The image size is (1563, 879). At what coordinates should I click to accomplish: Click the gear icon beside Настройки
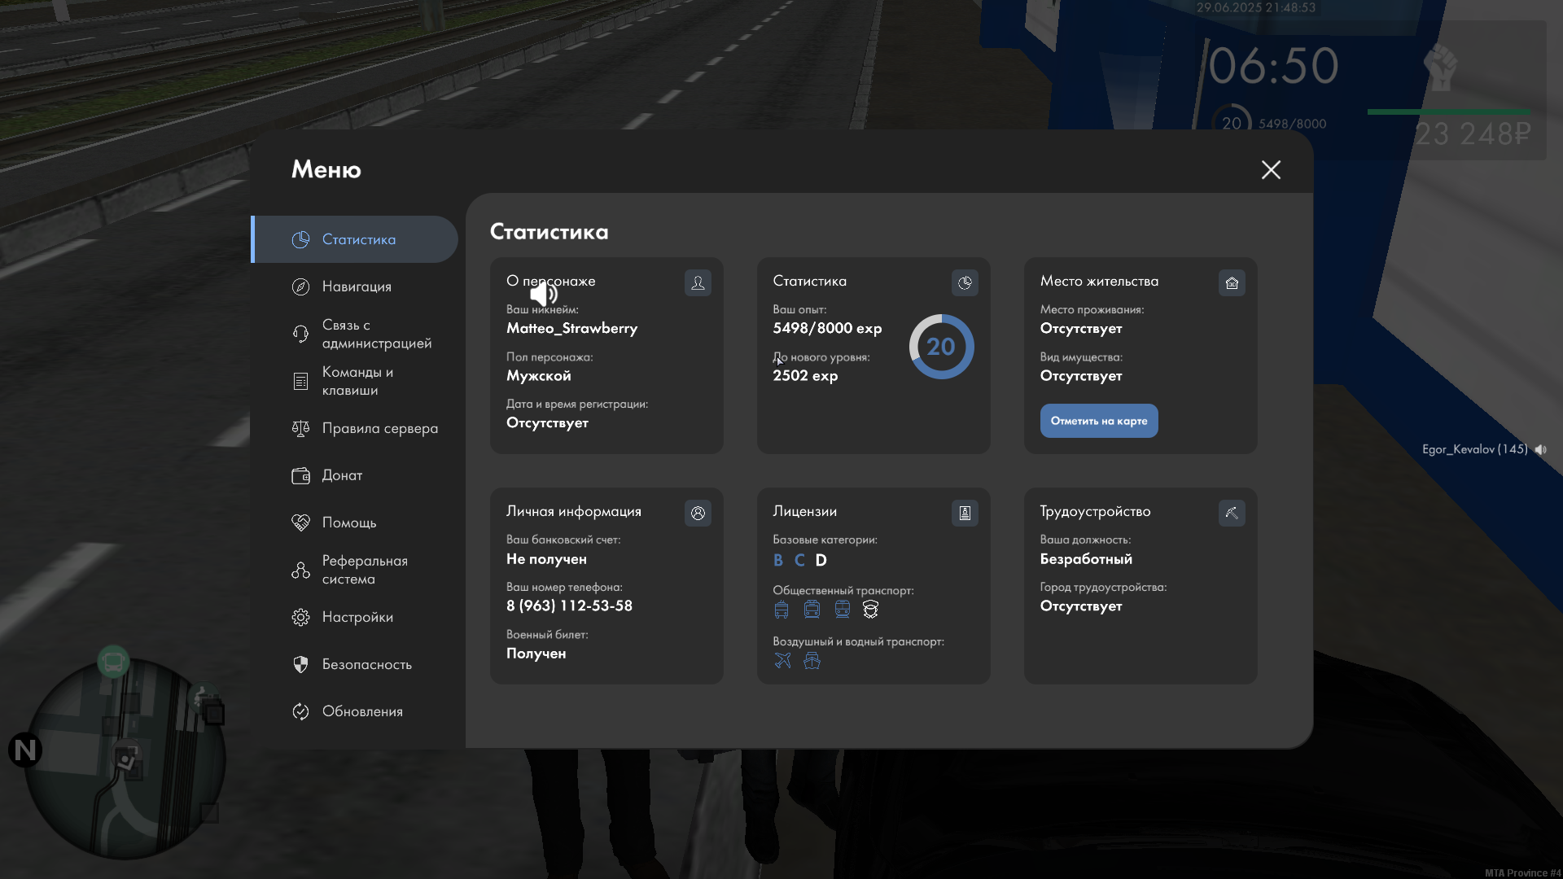(x=300, y=617)
